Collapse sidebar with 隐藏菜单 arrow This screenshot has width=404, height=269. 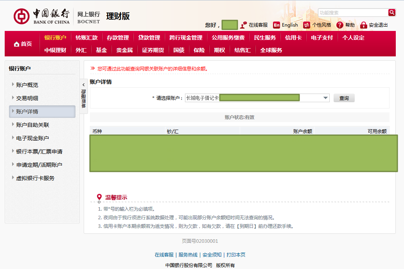tap(83, 85)
